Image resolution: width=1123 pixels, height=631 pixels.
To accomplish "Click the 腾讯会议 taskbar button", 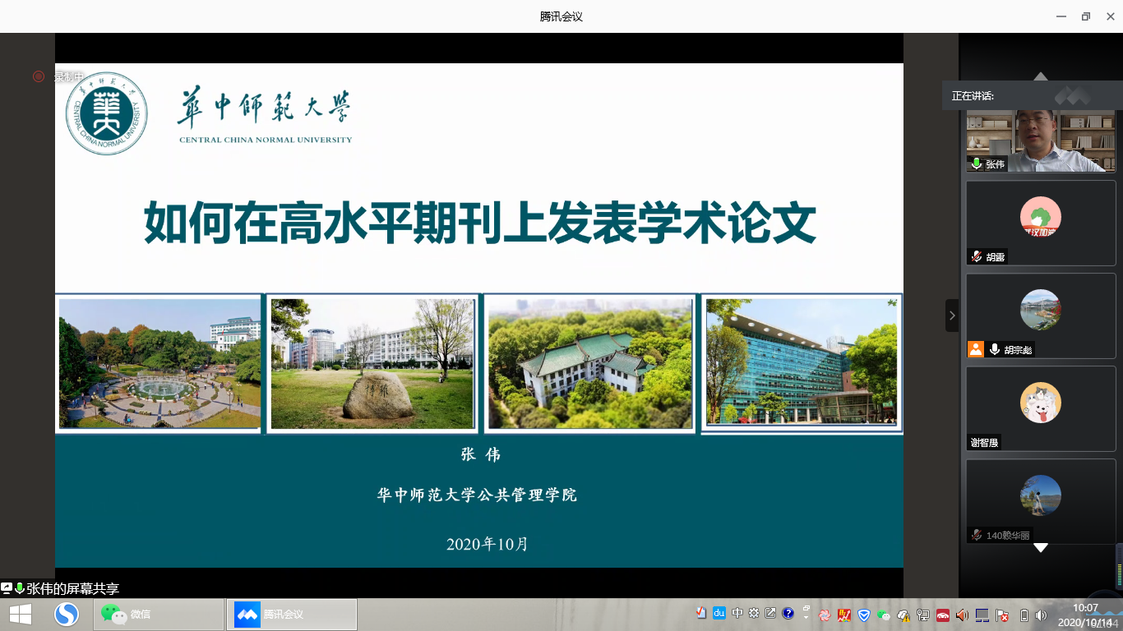I will 292,615.
